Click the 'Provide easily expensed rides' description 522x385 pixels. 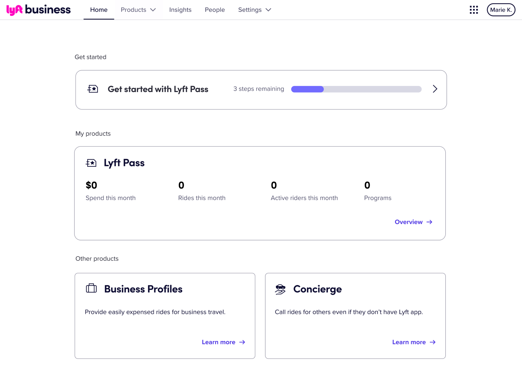155,312
